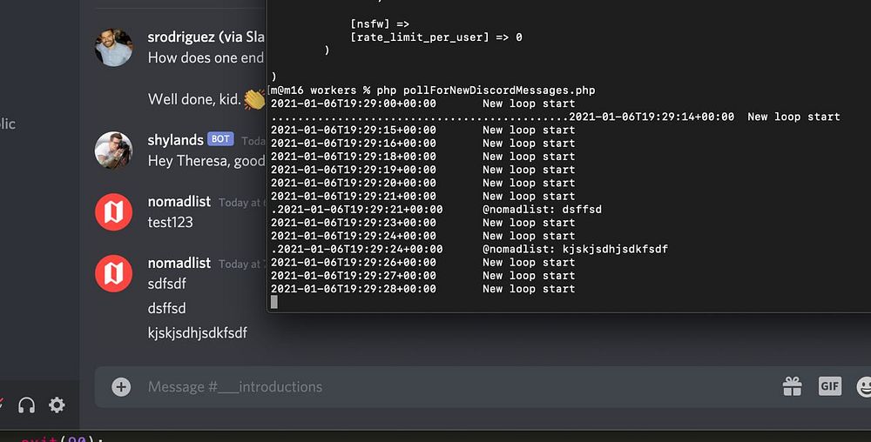Click nomadlist avatar beside sdfsdf message
The image size is (871, 442).
click(113, 274)
